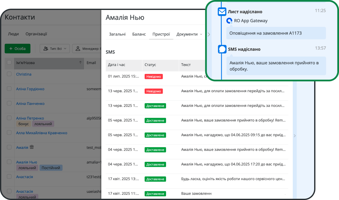Click Невідомо status on 01 лип. 2025 row
Viewport: 339px width, 200px height.
154,76
